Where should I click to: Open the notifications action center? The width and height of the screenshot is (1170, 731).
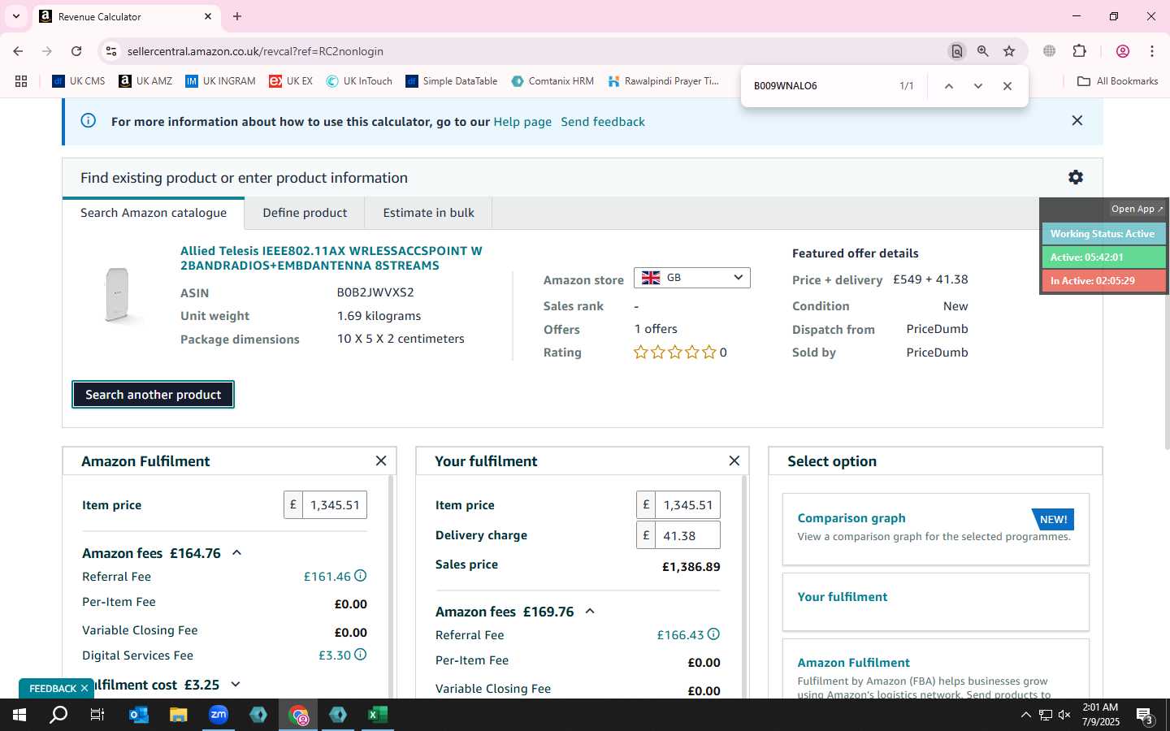(x=1145, y=715)
